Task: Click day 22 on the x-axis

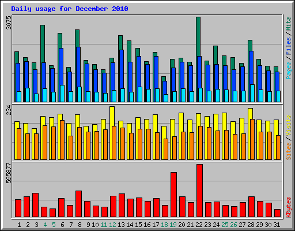Action: coord(199,225)
